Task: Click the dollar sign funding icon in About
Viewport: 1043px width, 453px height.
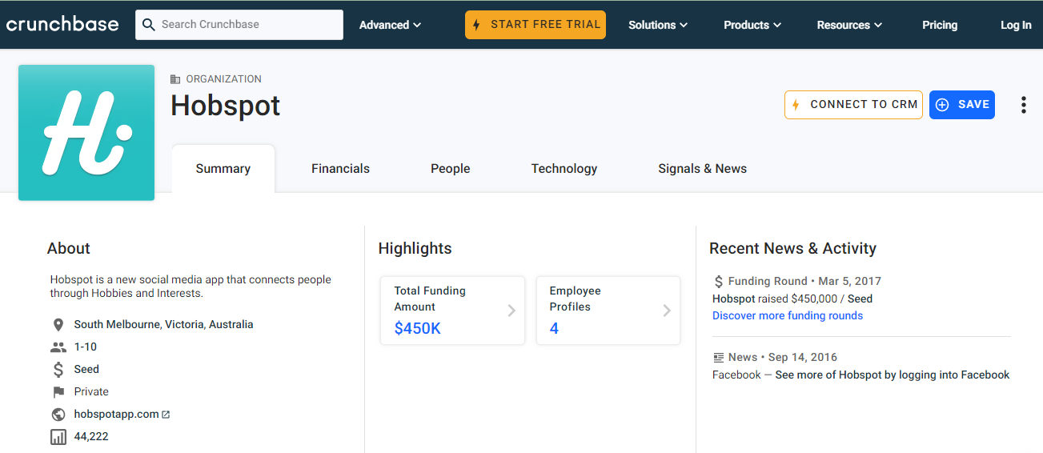Action: coord(58,370)
